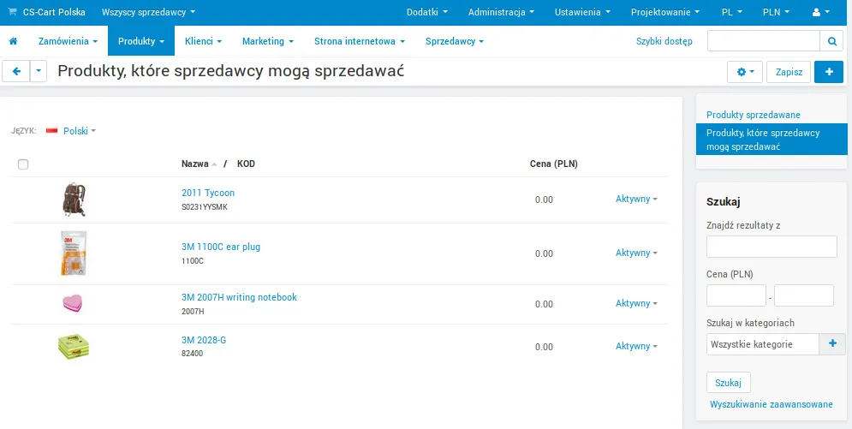Open the 3M 2007H writing notebook link
The height and width of the screenshot is (429, 852).
click(x=239, y=297)
